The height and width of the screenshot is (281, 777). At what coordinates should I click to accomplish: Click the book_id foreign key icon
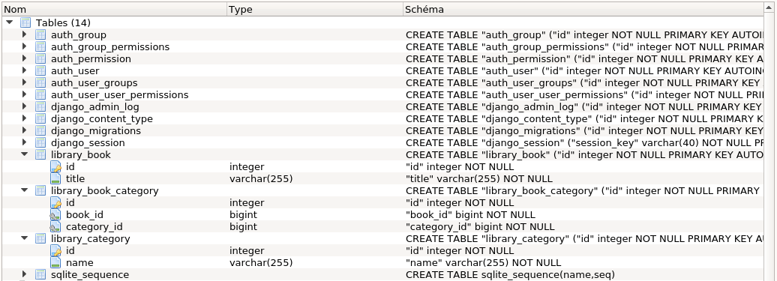[55, 215]
